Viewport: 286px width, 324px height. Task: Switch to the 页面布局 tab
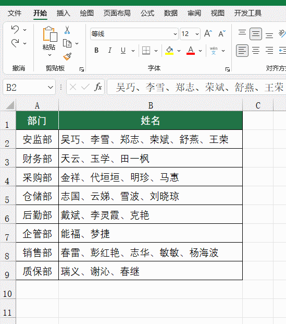(x=117, y=13)
